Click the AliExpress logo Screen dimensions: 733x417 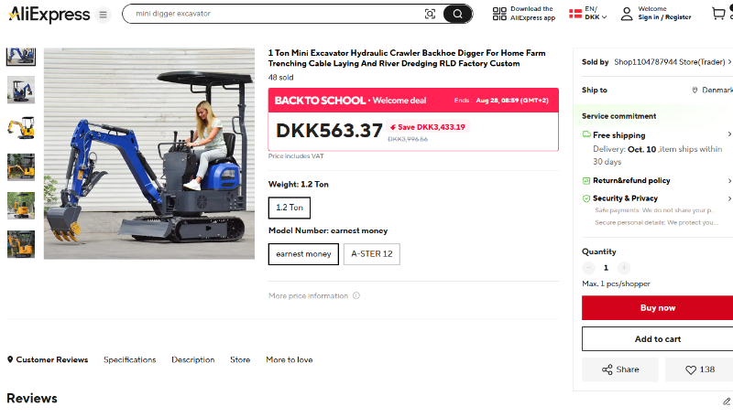(x=49, y=15)
